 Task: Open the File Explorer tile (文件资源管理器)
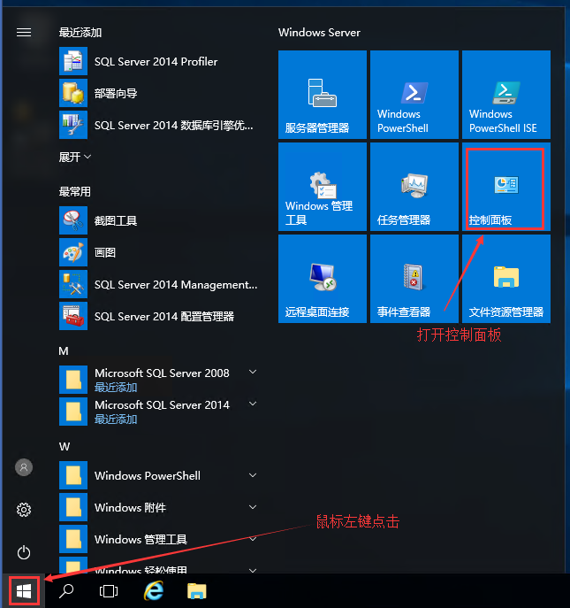tap(506, 279)
